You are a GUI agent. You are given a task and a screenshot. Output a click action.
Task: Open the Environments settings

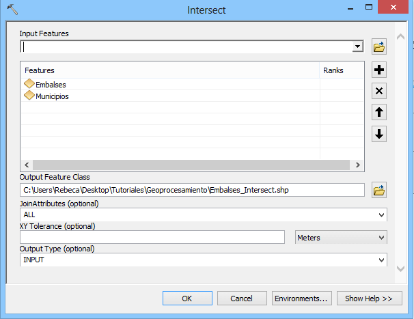[301, 299]
